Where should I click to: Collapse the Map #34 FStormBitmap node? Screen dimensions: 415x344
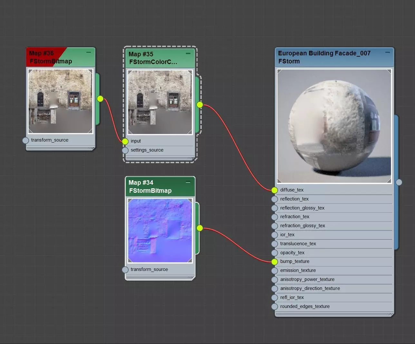(188, 182)
